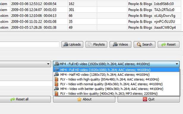Select table cell with video ID oLAIyDwrv5g
This screenshot has width=183, height=114.
pyautogui.click(x=167, y=16)
